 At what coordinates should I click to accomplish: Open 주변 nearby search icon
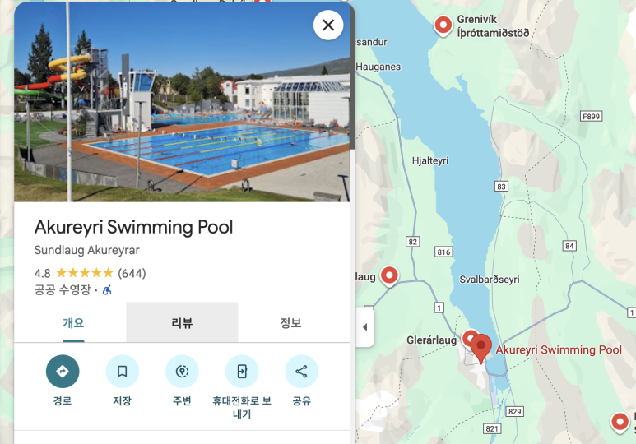182,371
